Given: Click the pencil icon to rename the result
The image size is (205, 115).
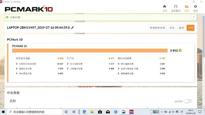Looking at the screenshot, I should [x=72, y=28].
